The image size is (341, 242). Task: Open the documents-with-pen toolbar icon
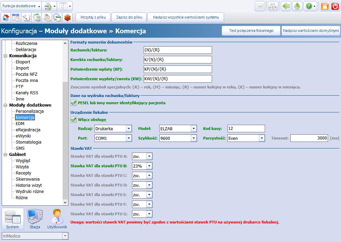[x=26, y=17]
